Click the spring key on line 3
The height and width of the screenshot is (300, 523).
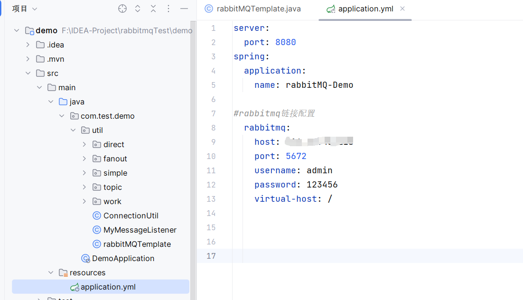coord(249,56)
